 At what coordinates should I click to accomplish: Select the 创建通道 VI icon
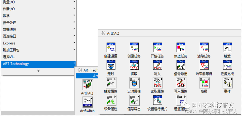pos(111,47)
